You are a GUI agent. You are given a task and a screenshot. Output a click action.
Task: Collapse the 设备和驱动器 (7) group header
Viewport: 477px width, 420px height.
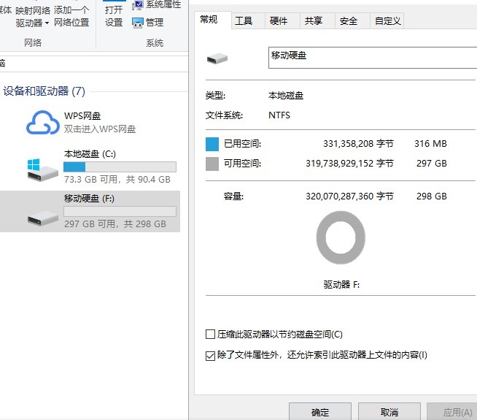point(44,91)
